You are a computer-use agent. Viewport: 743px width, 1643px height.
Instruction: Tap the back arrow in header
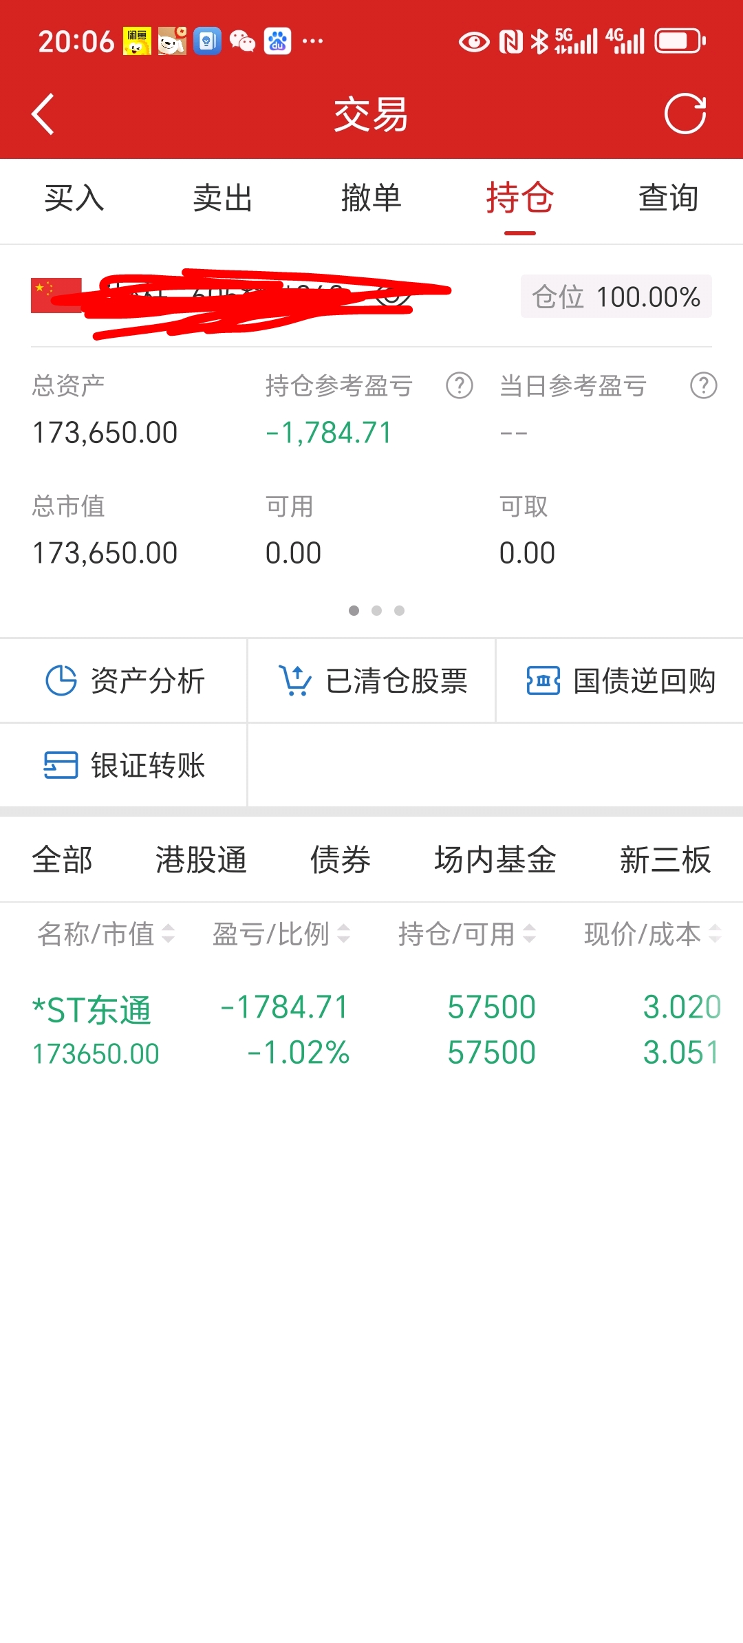[43, 114]
